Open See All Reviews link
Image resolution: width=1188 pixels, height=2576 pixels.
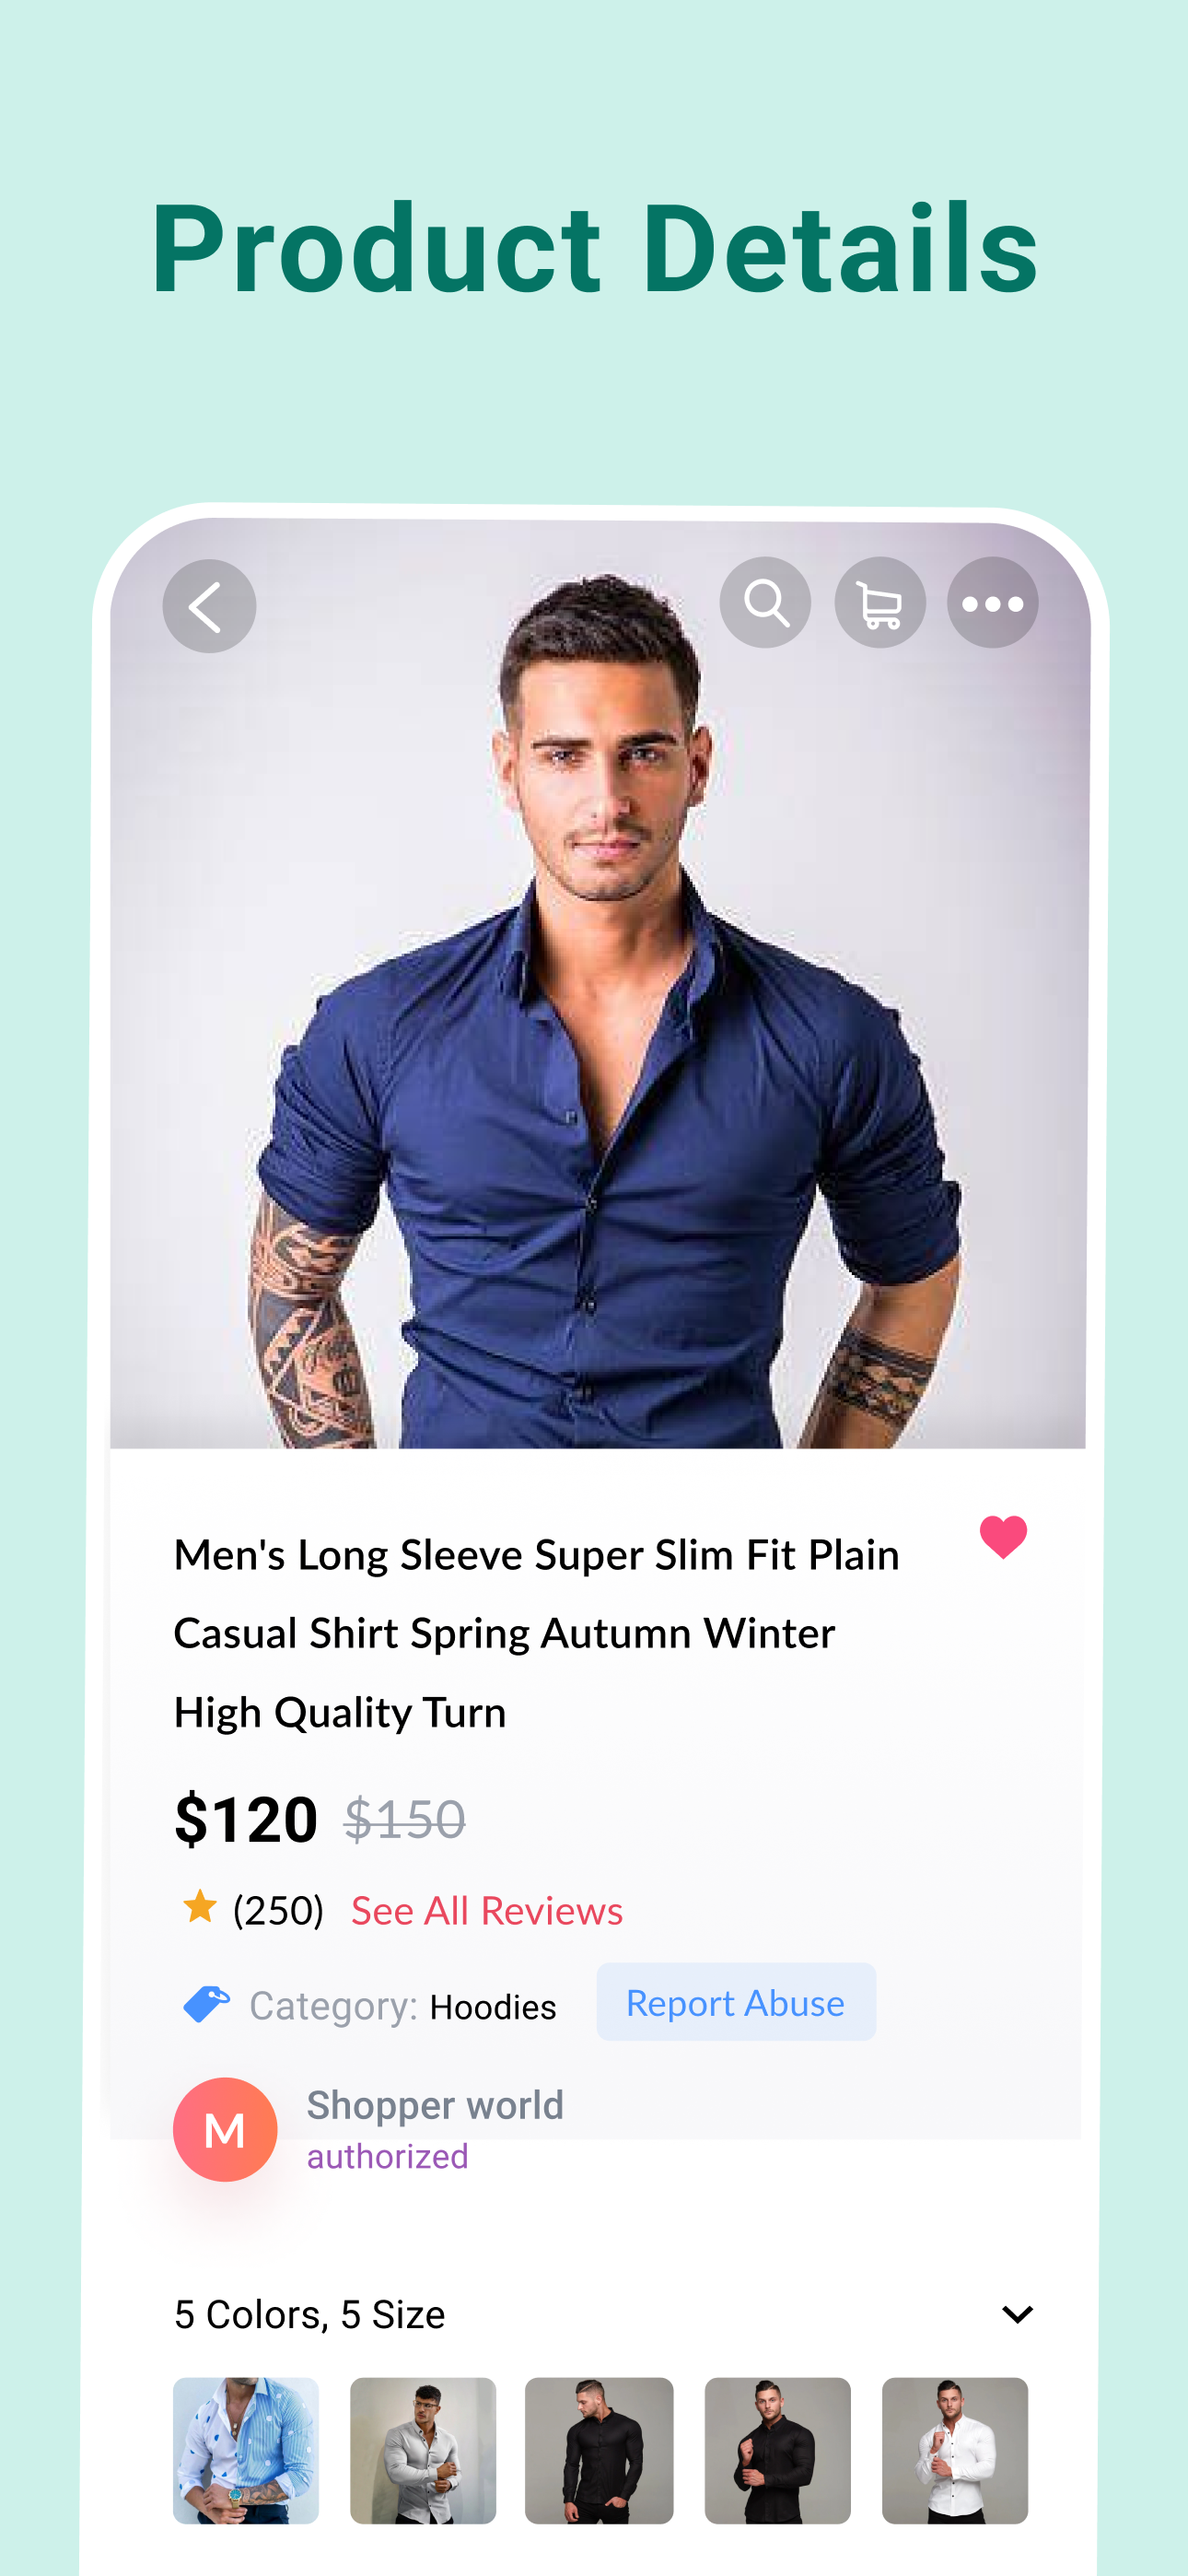coord(487,1910)
